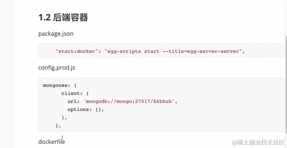Click the last closing brace of the mongoose block
Image resolution: width=287 pixels, height=148 pixels.
(x=58, y=126)
